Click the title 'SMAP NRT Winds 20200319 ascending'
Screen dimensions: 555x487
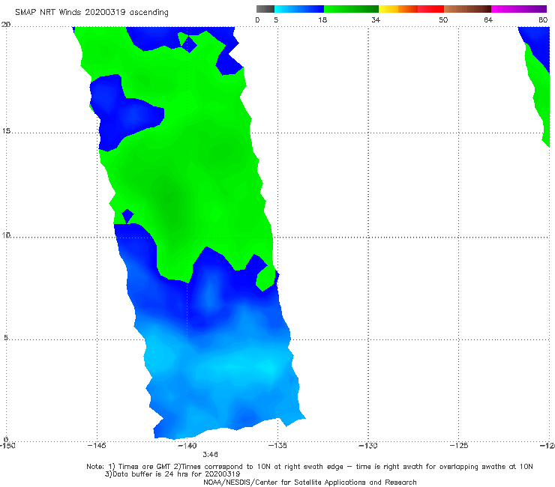coord(91,12)
